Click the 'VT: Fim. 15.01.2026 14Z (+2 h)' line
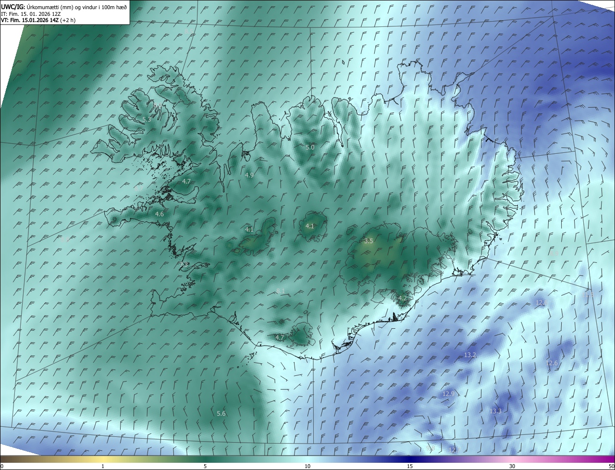The height and width of the screenshot is (470, 615). (x=38, y=20)
